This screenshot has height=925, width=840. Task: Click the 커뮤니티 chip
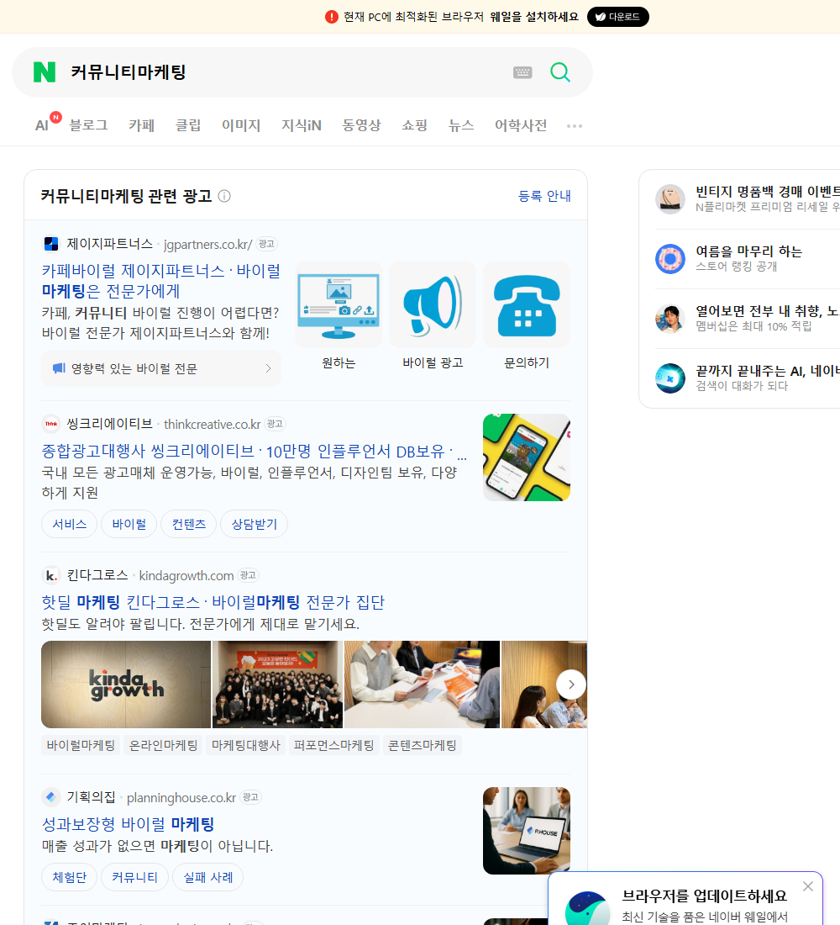pyautogui.click(x=135, y=877)
